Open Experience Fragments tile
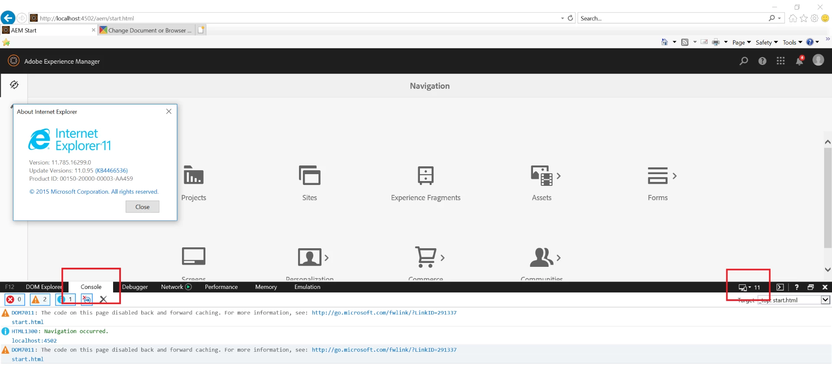 426,183
